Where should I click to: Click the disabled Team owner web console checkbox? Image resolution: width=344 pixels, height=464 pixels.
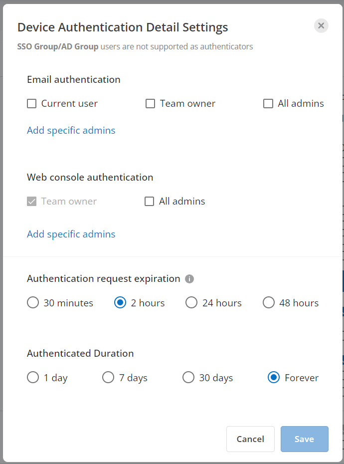click(x=33, y=201)
